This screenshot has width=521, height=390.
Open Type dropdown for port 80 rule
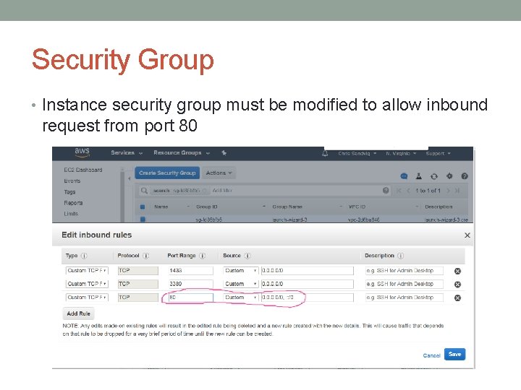(x=87, y=298)
